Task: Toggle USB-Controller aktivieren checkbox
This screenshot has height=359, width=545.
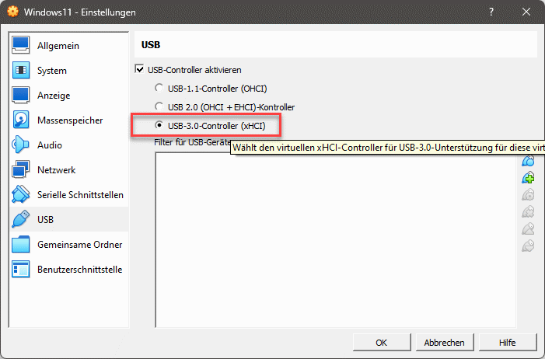Action: tap(140, 69)
